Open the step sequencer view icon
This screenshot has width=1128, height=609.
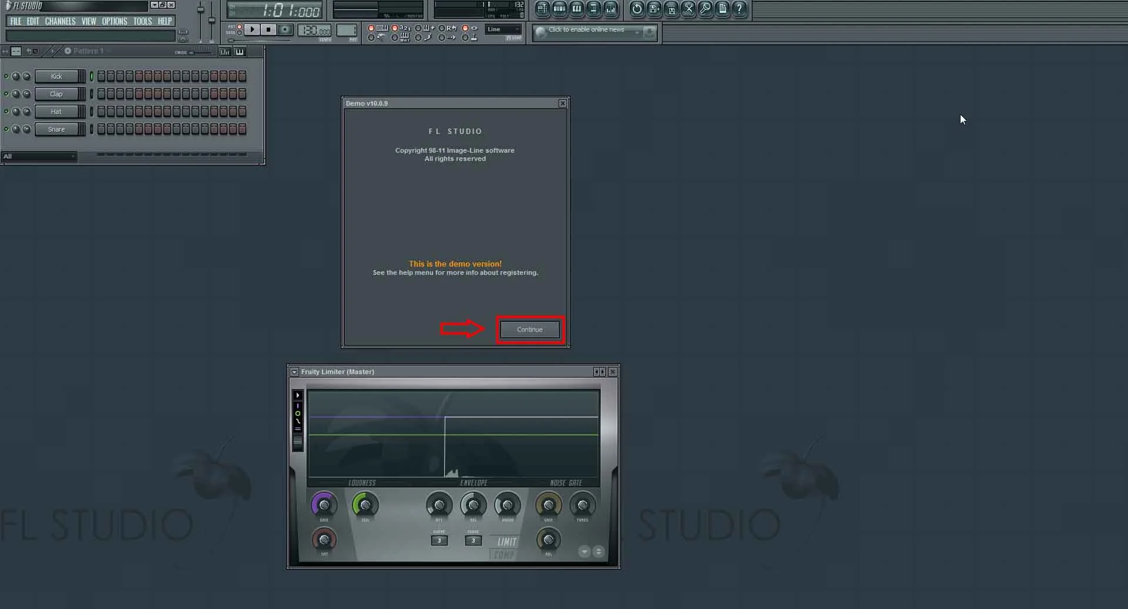point(559,9)
